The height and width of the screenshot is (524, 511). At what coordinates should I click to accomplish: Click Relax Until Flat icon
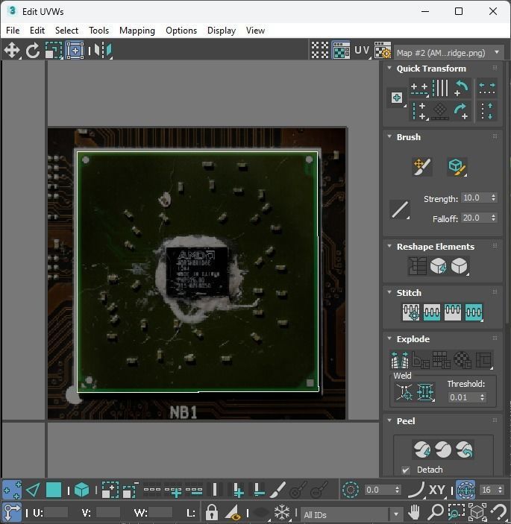pyautogui.click(x=438, y=266)
